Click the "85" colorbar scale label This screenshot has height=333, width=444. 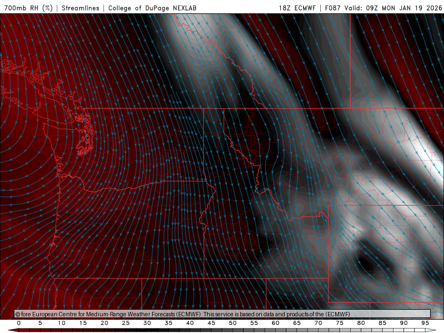tap(382, 323)
